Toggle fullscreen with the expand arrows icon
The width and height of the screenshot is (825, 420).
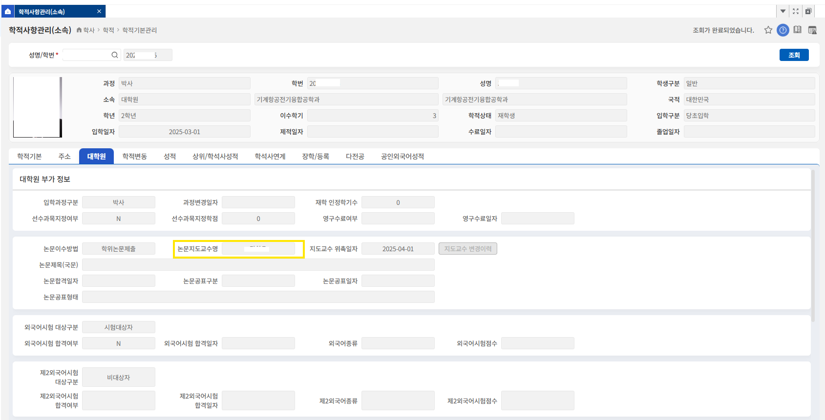796,11
